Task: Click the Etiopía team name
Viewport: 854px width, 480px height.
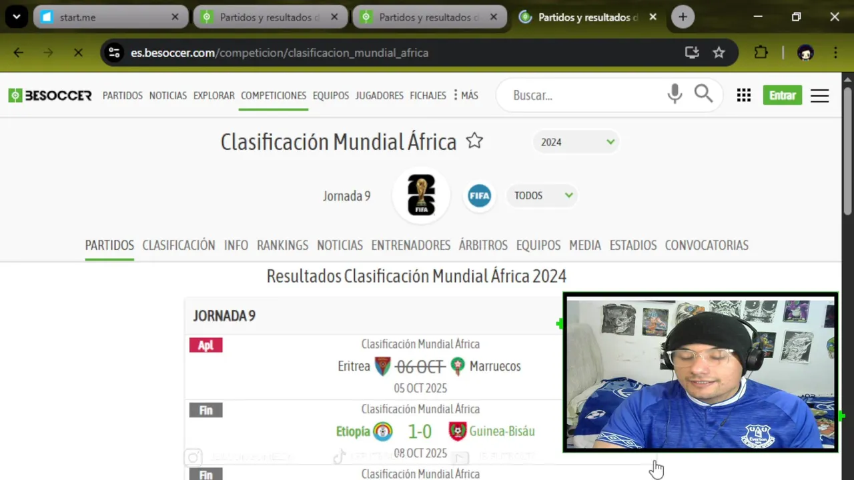Action: click(x=353, y=431)
